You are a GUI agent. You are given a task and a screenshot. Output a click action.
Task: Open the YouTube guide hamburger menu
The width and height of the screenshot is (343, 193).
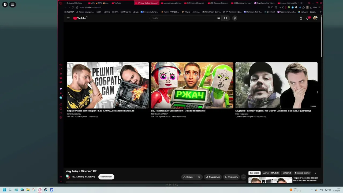point(68,18)
